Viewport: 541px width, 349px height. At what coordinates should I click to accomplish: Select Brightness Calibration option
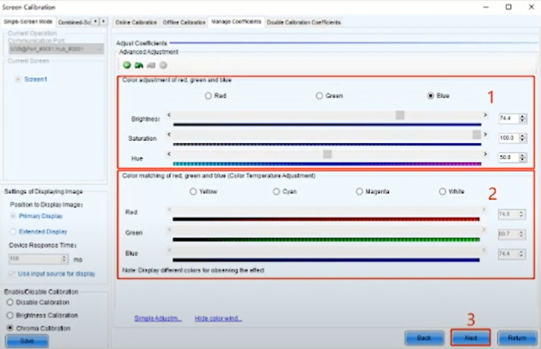pyautogui.click(x=10, y=315)
